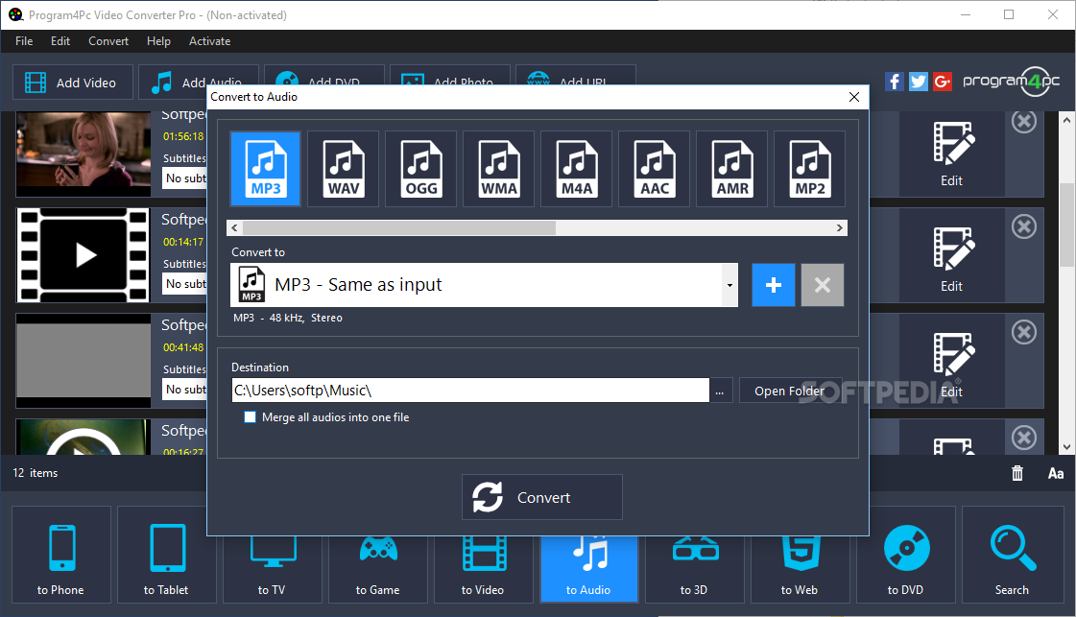Choose the WMA format icon
Screen dimensions: 1076x617
point(499,169)
